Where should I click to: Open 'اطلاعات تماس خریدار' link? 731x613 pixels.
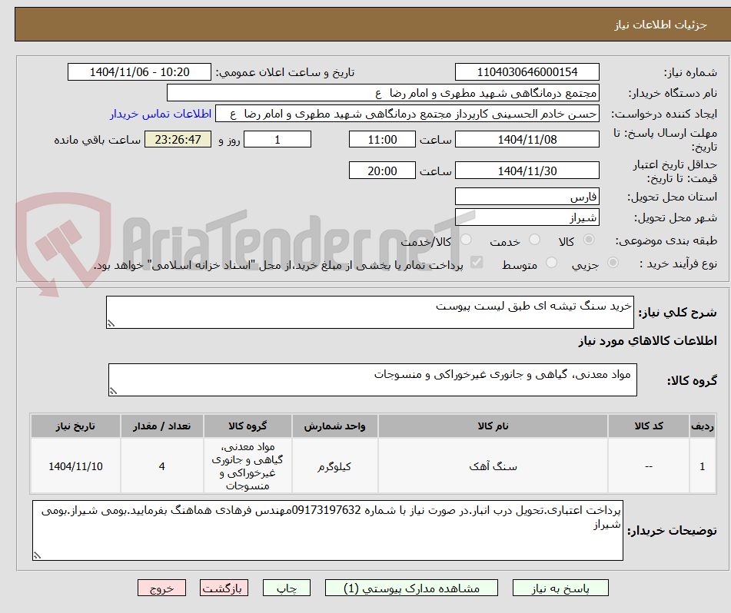pyautogui.click(x=161, y=114)
